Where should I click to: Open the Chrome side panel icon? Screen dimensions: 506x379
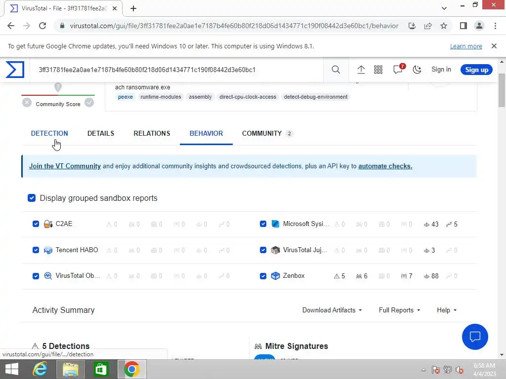pos(464,26)
